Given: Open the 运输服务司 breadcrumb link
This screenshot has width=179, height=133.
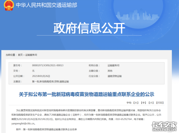Looking at the screenshot, I should [x=31, y=55].
